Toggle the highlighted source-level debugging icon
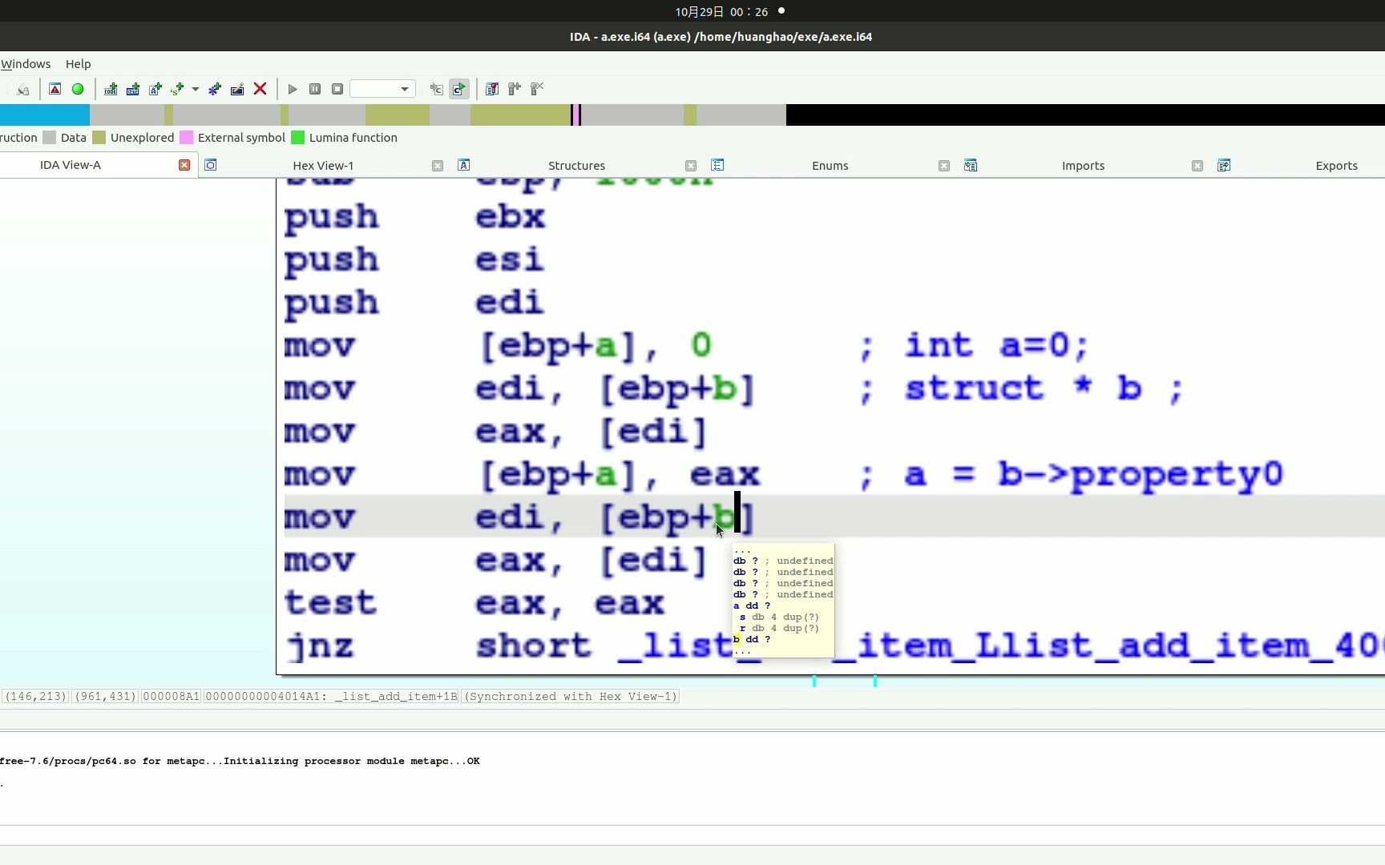 [x=458, y=89]
